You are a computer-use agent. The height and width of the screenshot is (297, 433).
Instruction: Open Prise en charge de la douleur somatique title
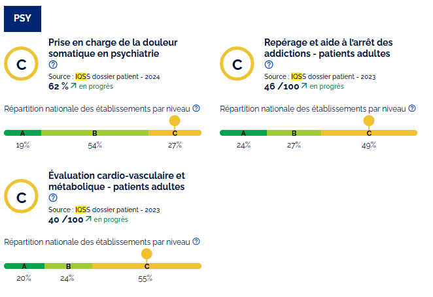113,48
